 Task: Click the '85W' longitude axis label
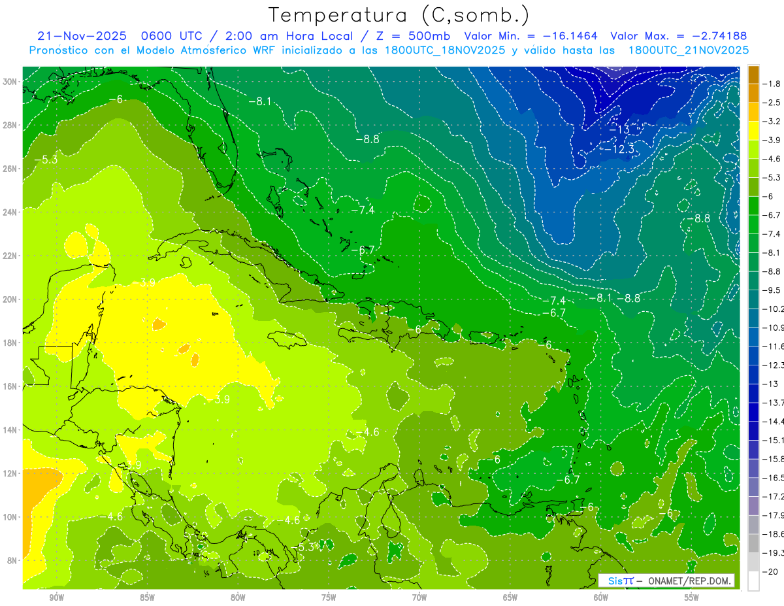147,598
